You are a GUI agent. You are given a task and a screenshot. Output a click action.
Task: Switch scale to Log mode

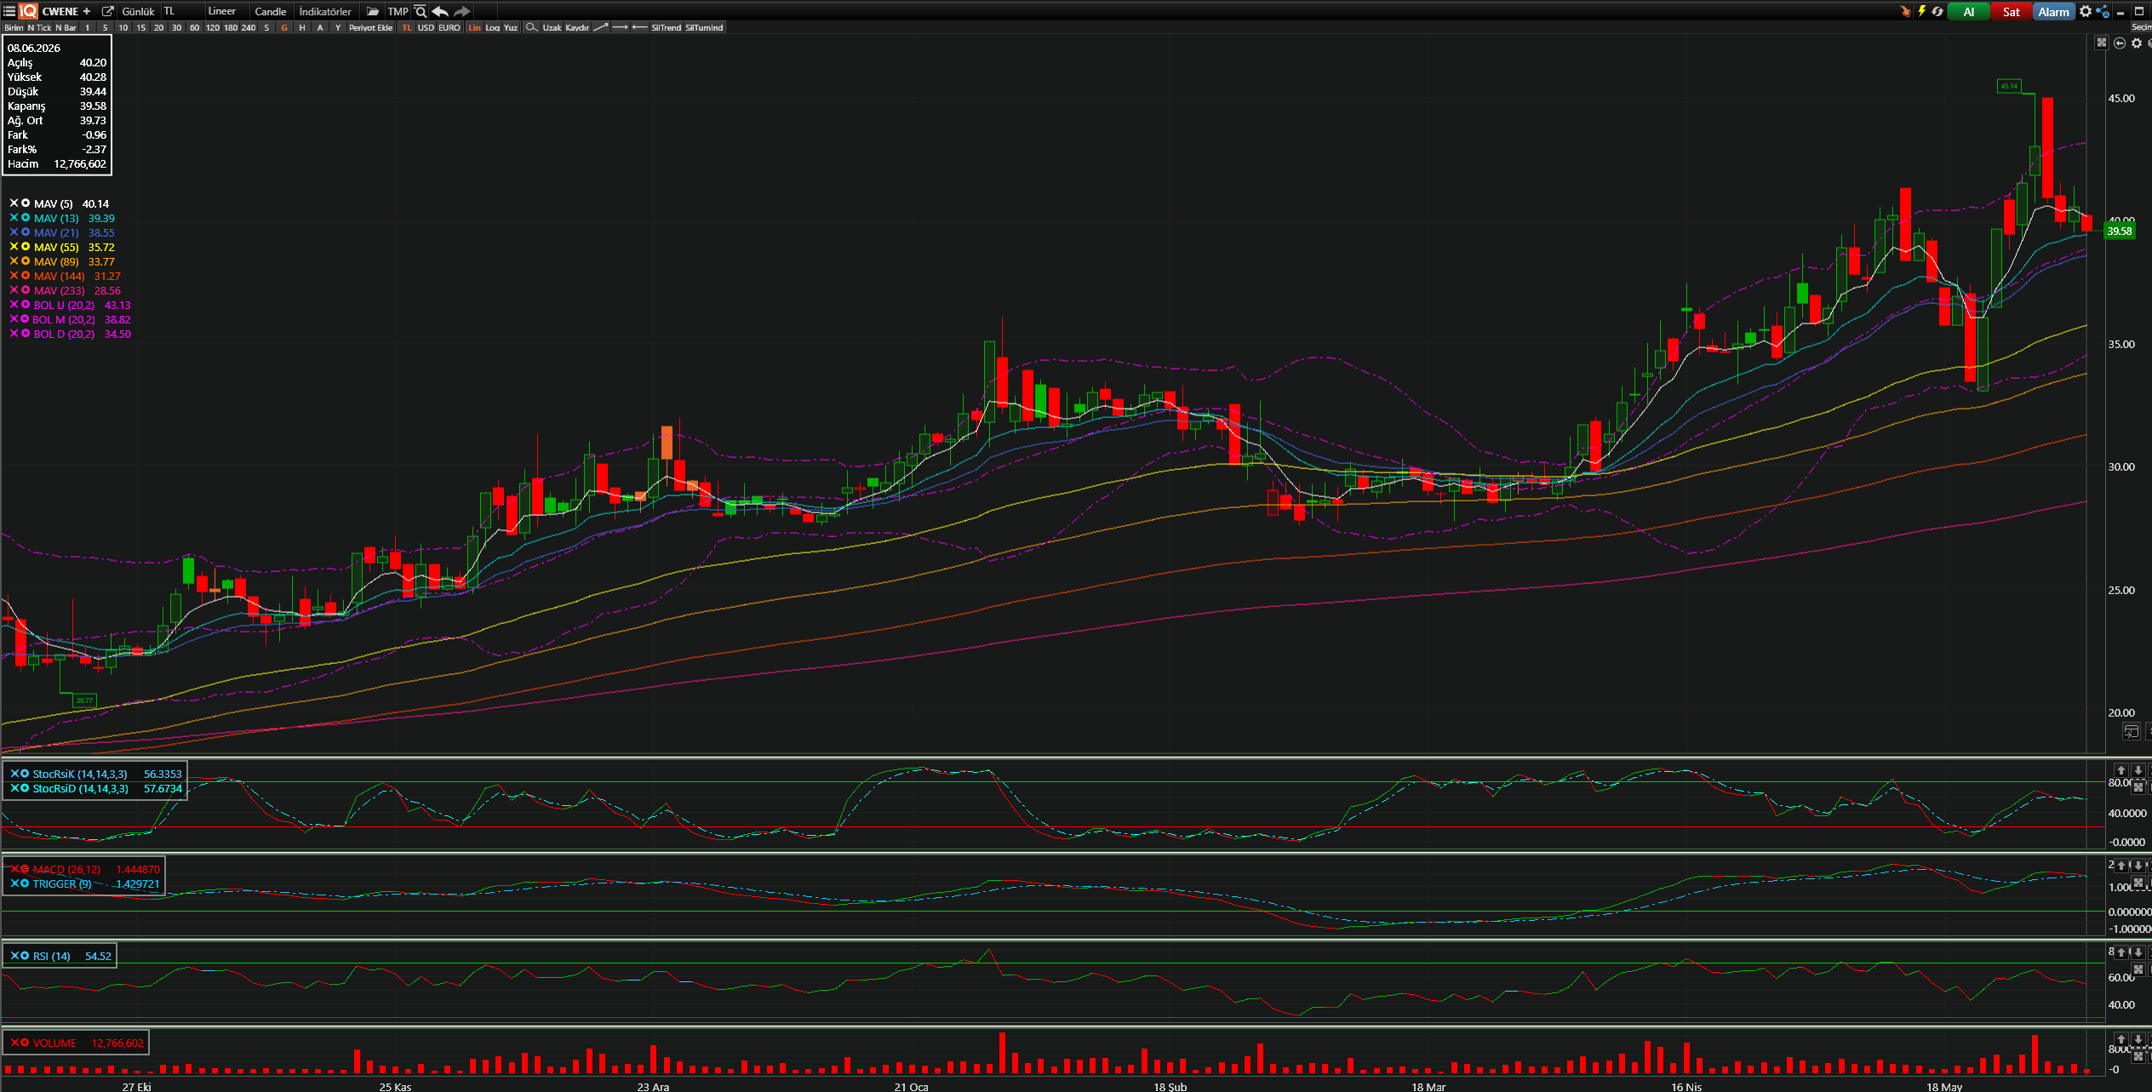tap(492, 27)
